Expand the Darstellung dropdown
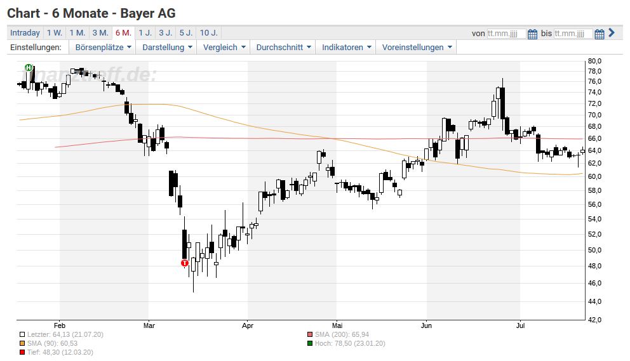630x361 pixels. [x=167, y=48]
